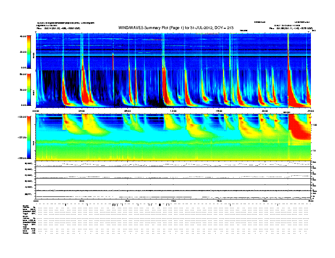Click the -155.00 label on TNR scale
The image size is (335, 258).
pos(22,158)
